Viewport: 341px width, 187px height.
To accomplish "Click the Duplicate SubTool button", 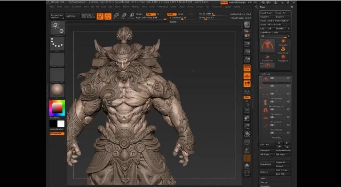I will coord(267,164).
